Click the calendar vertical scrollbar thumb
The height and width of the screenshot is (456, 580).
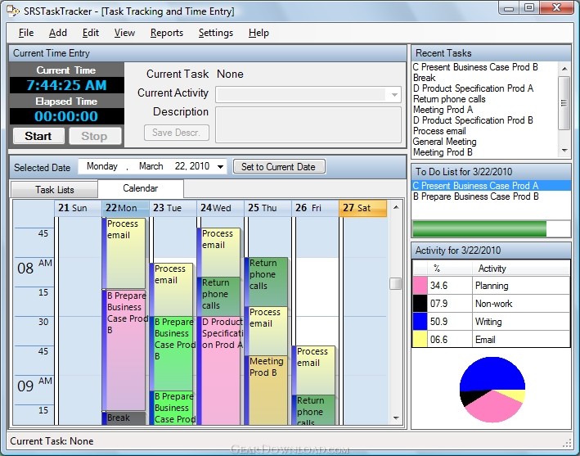tap(396, 284)
